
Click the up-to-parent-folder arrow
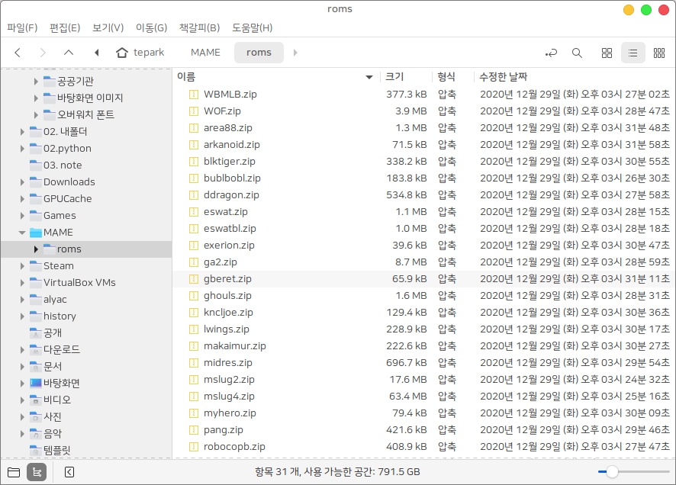69,53
